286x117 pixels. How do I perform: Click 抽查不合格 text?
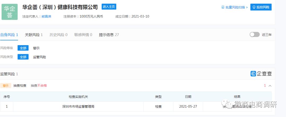(39, 86)
